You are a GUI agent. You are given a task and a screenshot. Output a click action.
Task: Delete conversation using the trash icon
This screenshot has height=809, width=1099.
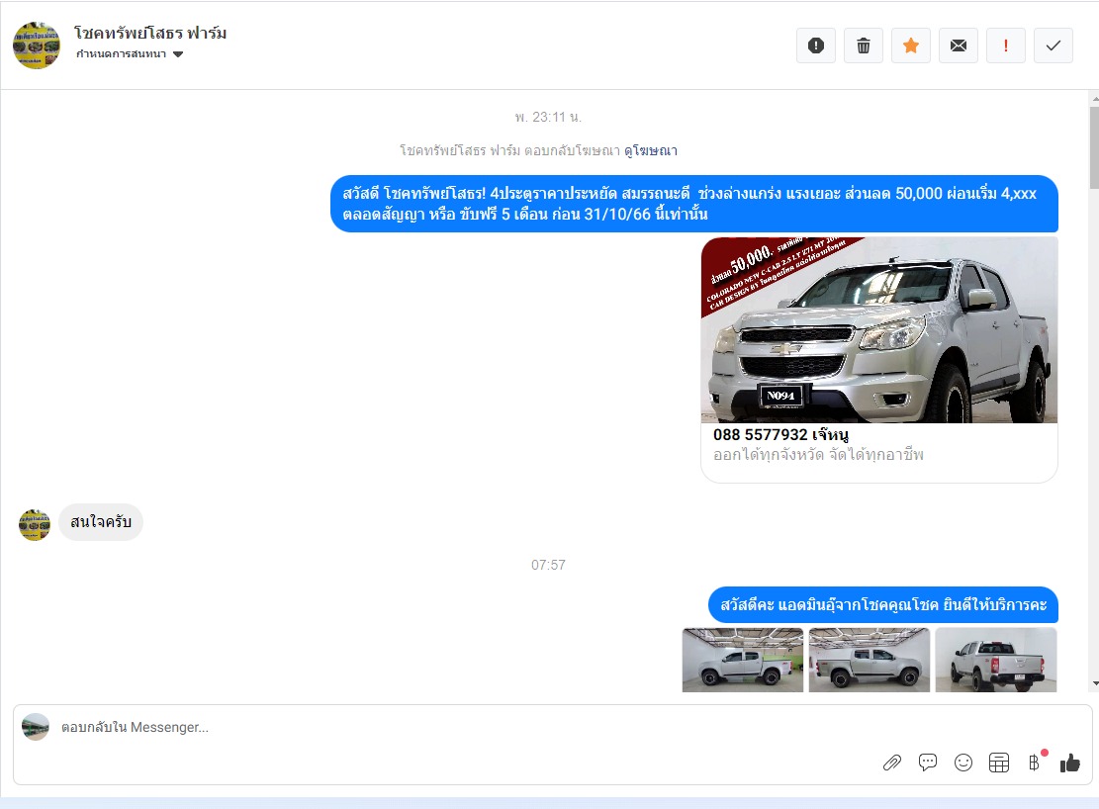[x=864, y=45]
